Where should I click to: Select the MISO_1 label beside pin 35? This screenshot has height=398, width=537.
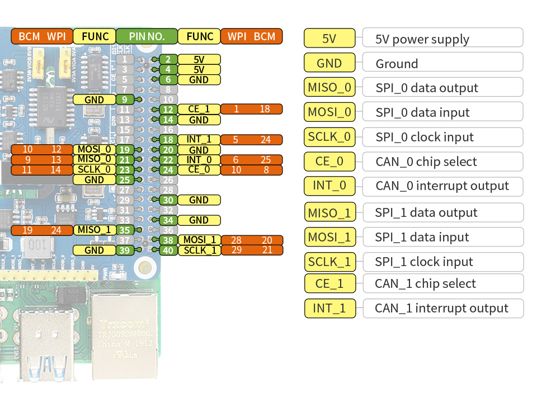95,230
